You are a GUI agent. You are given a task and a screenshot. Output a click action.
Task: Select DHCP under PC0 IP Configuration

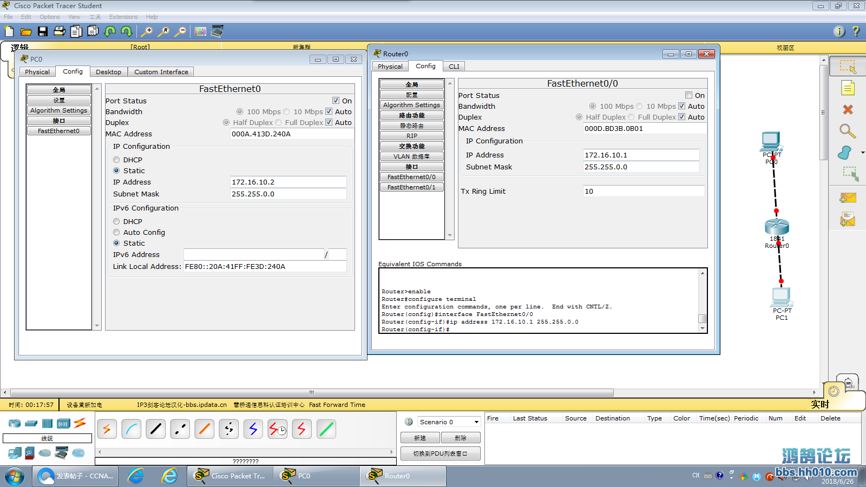click(116, 160)
